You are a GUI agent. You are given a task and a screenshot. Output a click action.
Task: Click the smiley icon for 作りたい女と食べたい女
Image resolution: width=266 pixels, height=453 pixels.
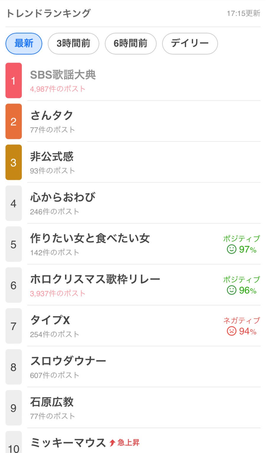pos(231,249)
